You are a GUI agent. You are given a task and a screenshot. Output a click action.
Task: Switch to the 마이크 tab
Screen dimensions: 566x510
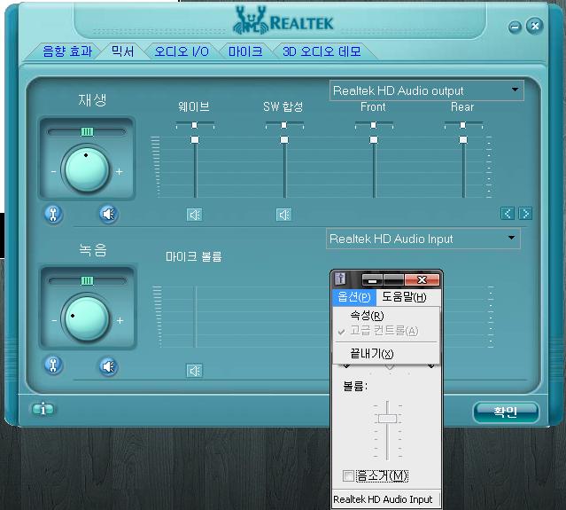tap(245, 51)
